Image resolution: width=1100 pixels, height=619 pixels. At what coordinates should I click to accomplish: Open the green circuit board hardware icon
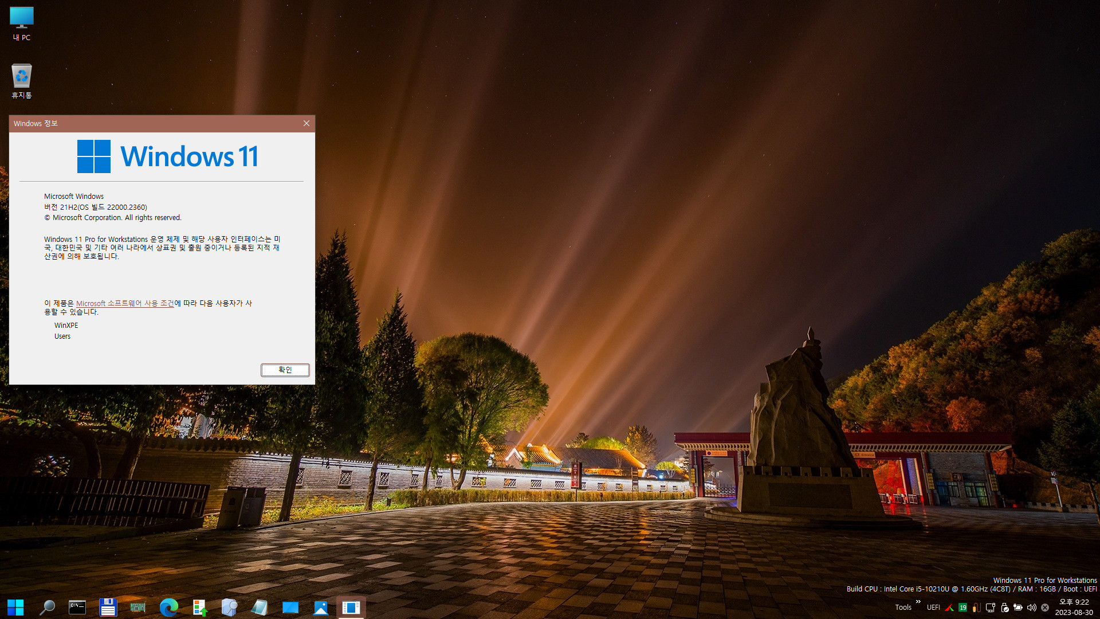click(138, 607)
